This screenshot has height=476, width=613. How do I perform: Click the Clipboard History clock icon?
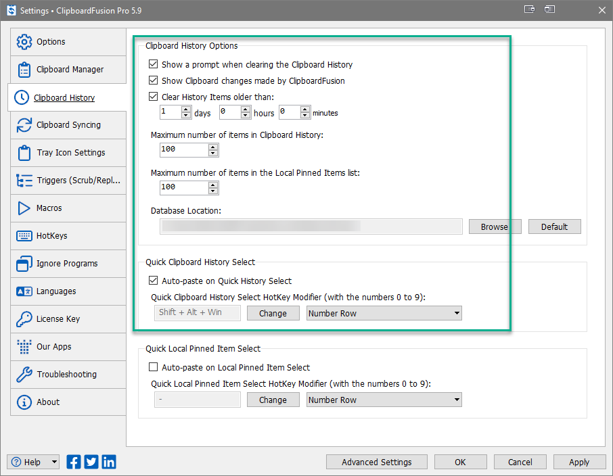(x=22, y=97)
